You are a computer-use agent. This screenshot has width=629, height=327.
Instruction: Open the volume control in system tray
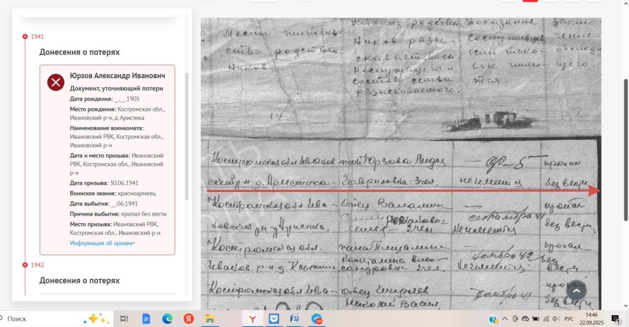point(556,319)
